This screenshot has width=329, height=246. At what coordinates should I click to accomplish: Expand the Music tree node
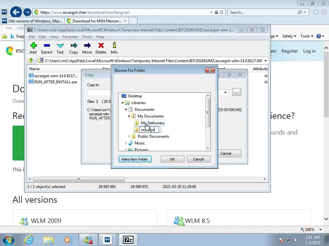coord(126,143)
